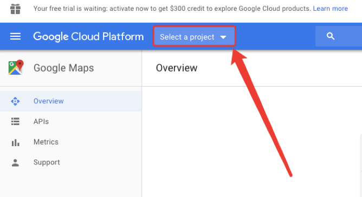
Task: Open the Select a project dropdown
Action: pyautogui.click(x=194, y=36)
